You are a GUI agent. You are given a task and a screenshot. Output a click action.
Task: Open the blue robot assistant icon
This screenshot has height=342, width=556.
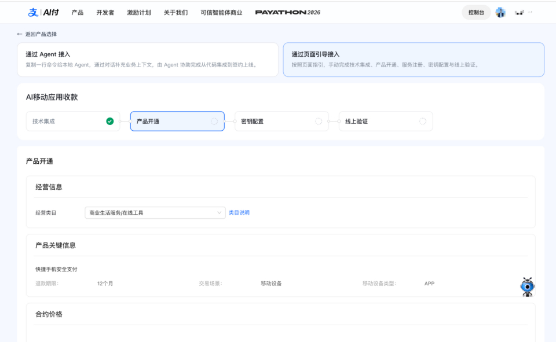[527, 286]
